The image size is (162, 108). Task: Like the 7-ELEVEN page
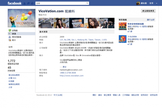pyautogui.click(x=130, y=44)
